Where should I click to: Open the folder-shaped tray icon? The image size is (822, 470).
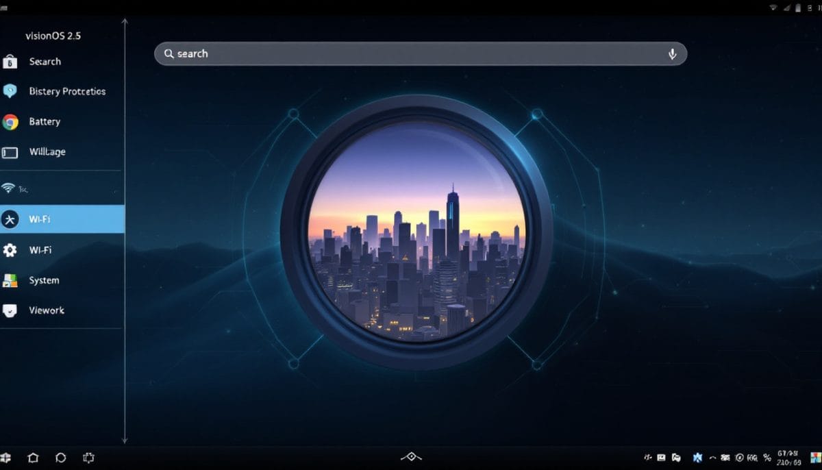pos(676,458)
